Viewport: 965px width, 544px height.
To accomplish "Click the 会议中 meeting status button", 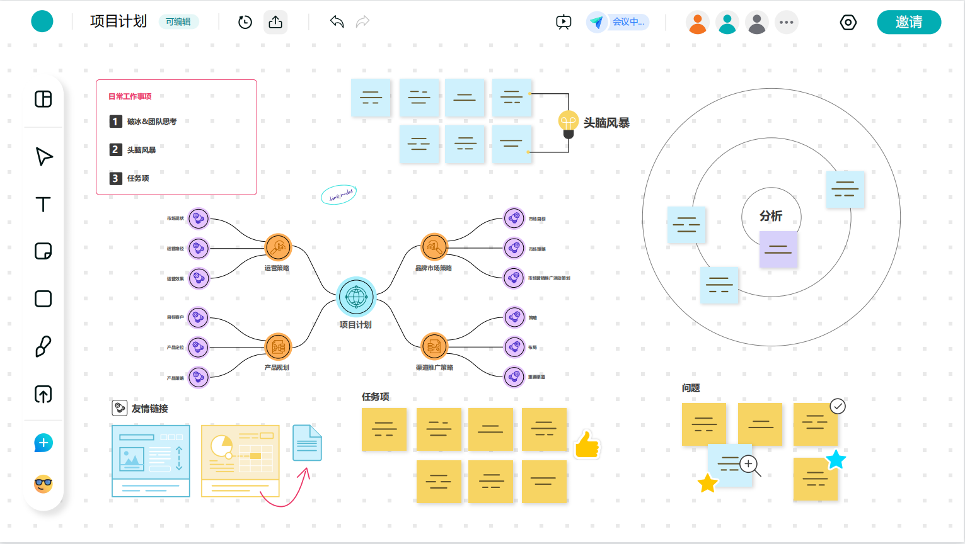I will point(618,22).
